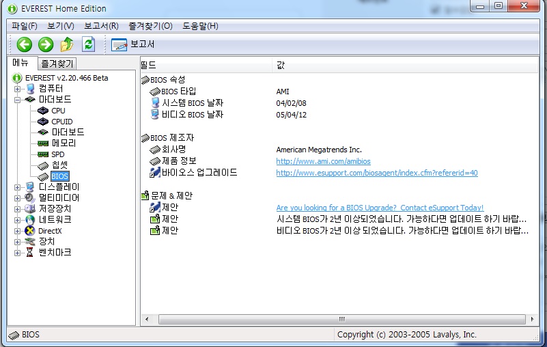
Task: Click the American Megatrends Inc. value
Action: point(319,150)
